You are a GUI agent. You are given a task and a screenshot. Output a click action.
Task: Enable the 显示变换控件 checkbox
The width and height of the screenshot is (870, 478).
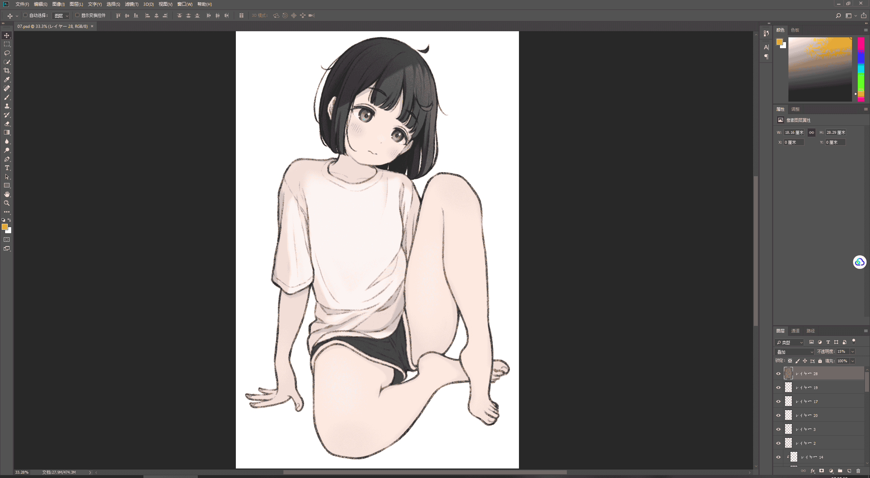click(x=77, y=15)
